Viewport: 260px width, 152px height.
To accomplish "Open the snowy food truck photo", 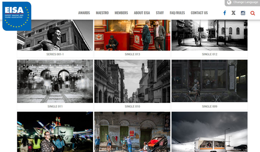I will (x=210, y=132).
